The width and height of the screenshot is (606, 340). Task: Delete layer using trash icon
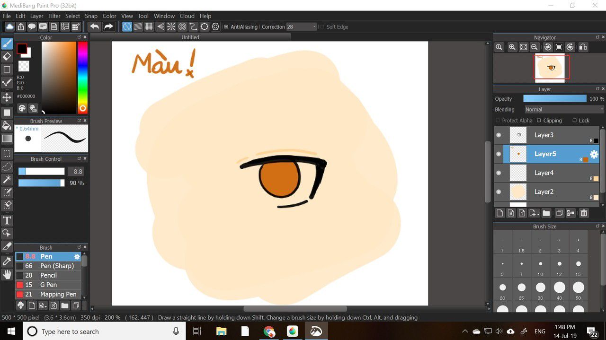[x=584, y=213]
